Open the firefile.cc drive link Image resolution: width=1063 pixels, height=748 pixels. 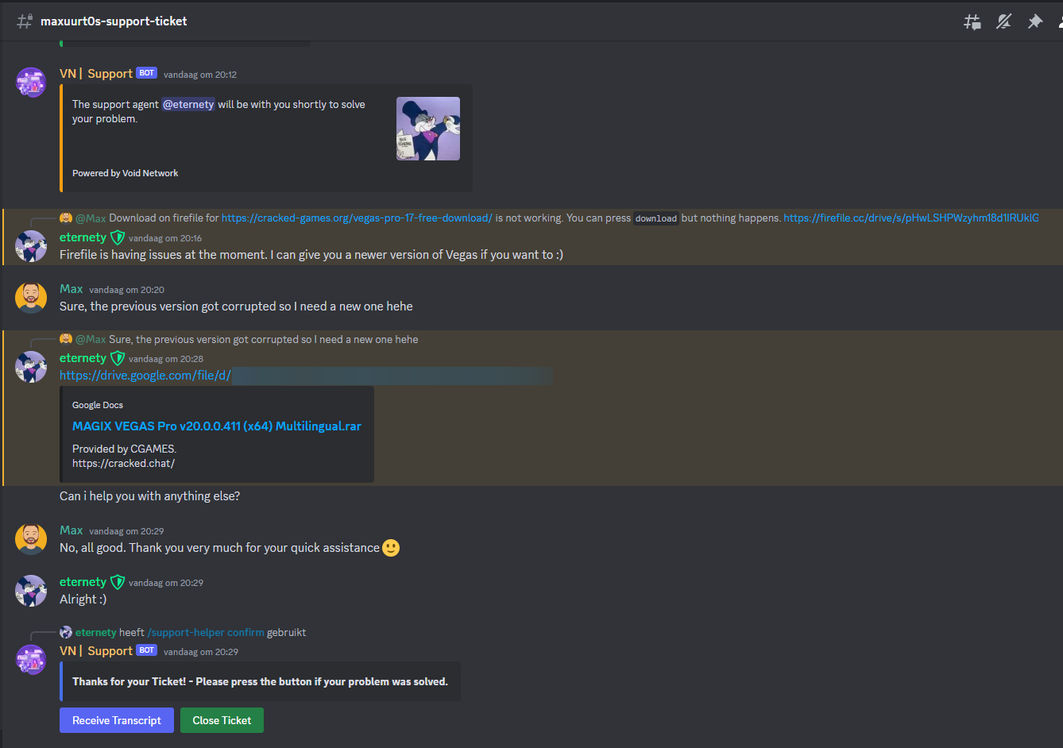[910, 218]
